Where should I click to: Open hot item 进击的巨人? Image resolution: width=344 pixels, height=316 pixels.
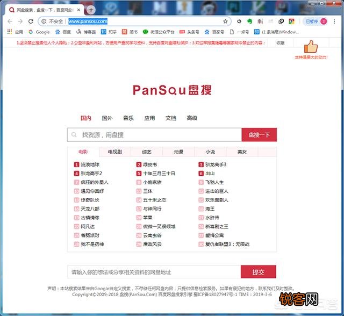[217, 191]
